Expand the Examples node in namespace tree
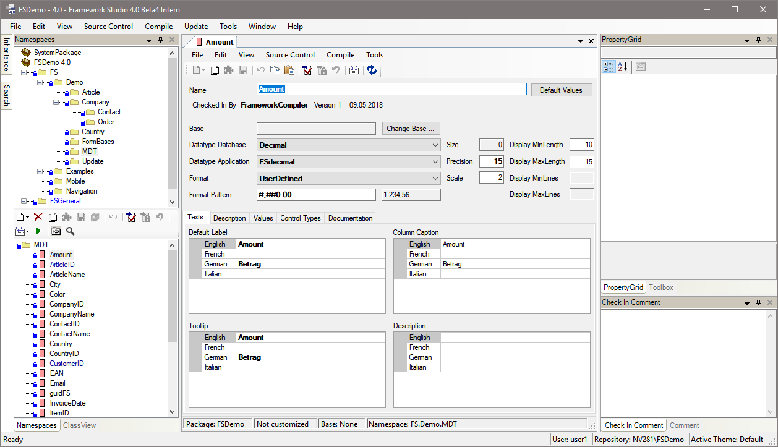Image resolution: width=778 pixels, height=447 pixels. click(x=40, y=171)
